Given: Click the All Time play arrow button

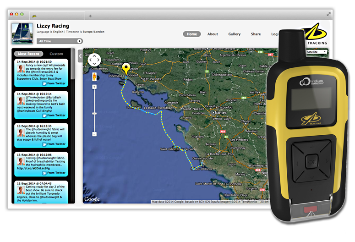Looking at the screenshot, I should [x=79, y=41].
